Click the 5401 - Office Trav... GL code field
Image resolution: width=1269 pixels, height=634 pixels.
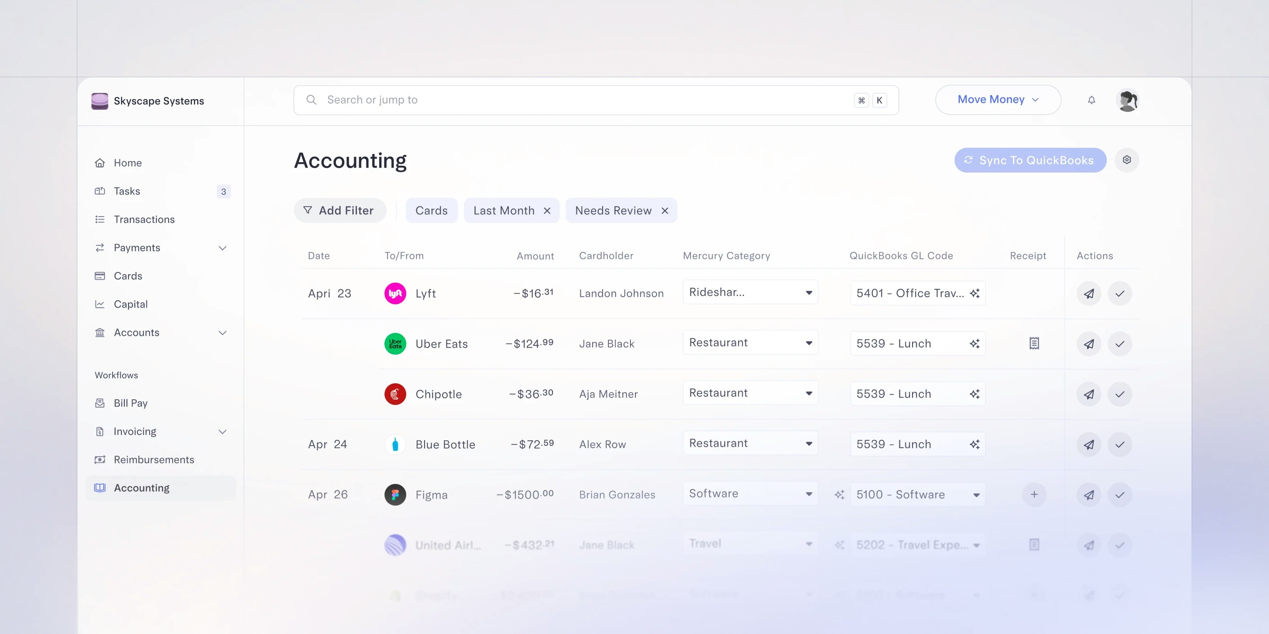click(x=918, y=294)
